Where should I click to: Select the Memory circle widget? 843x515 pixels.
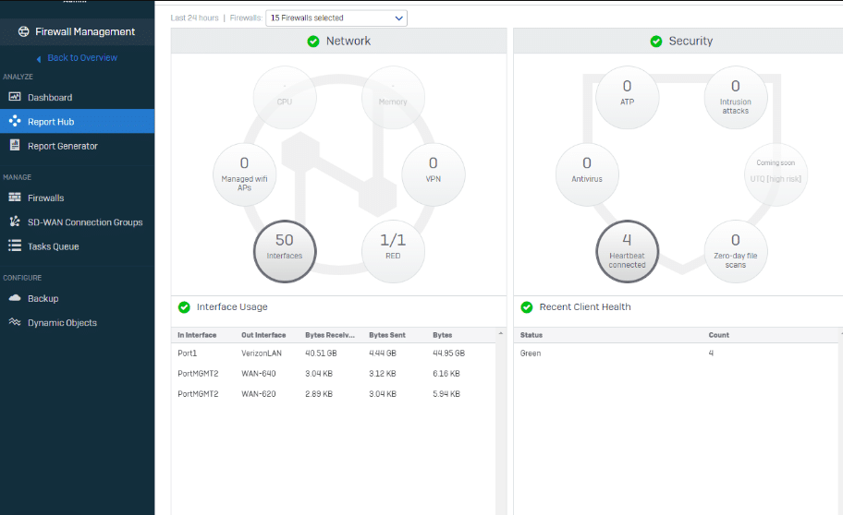click(x=393, y=98)
